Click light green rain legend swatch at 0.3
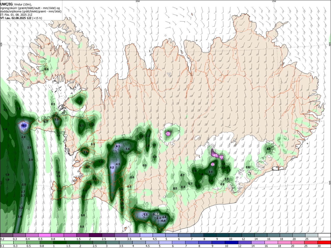This screenshot has height=248, width=331. [x=20, y=243]
